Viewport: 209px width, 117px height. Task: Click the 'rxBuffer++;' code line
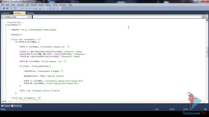coord(30,71)
